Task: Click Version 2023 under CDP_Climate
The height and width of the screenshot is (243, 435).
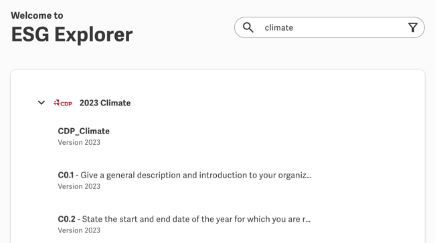Action: tap(79, 142)
